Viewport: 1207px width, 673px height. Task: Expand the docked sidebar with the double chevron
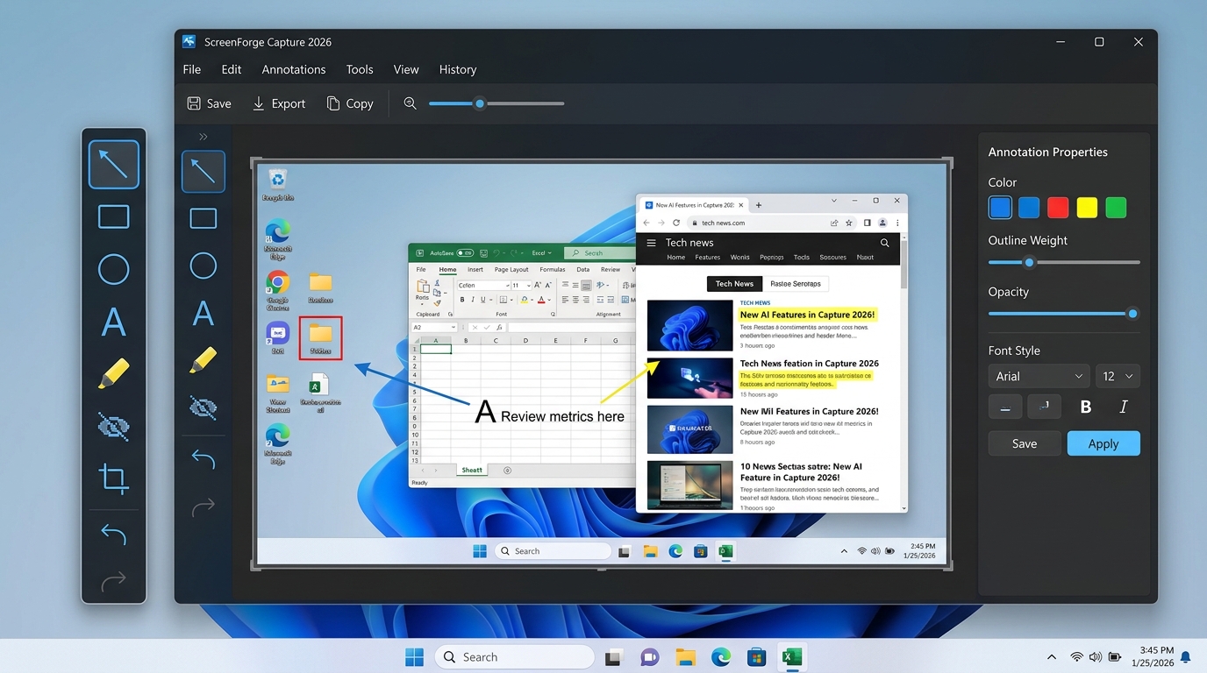coord(204,137)
